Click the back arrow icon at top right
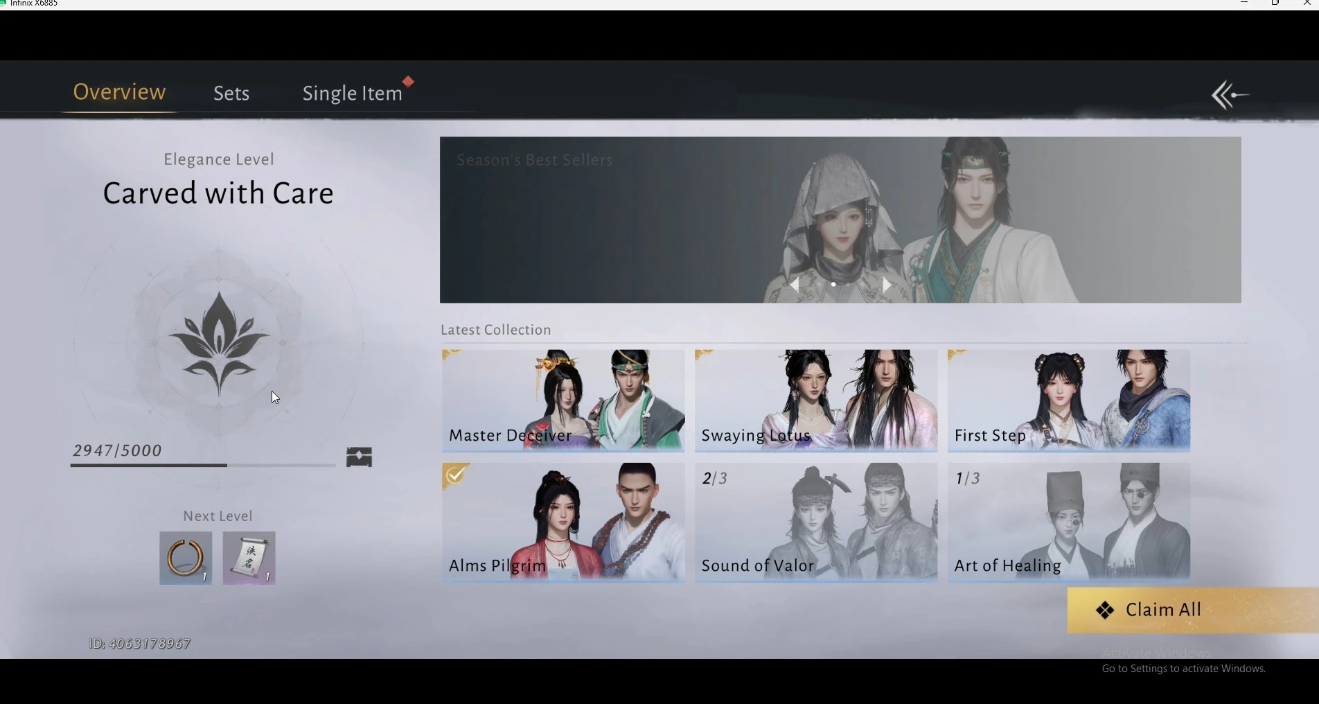The width and height of the screenshot is (1319, 704). point(1230,95)
